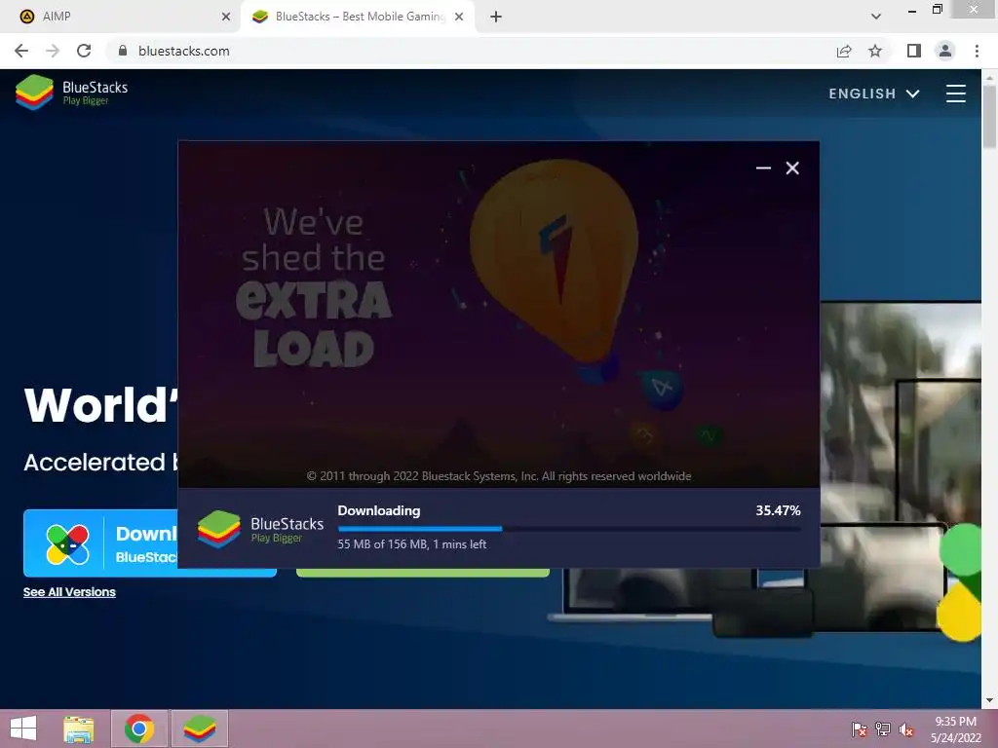The height and width of the screenshot is (748, 998).
Task: Click the X game icon in Download button
Action: coord(67,544)
